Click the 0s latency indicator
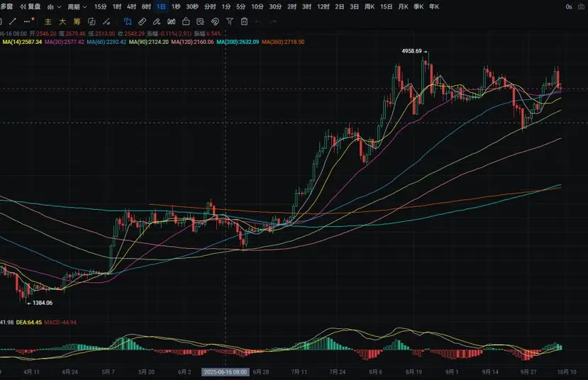 click(569, 7)
